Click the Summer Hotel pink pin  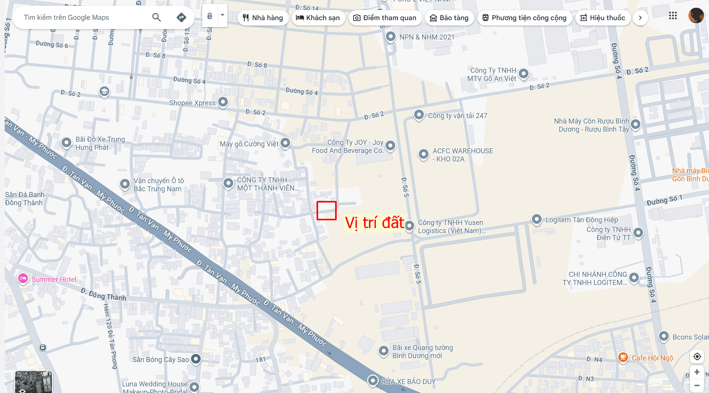23,278
